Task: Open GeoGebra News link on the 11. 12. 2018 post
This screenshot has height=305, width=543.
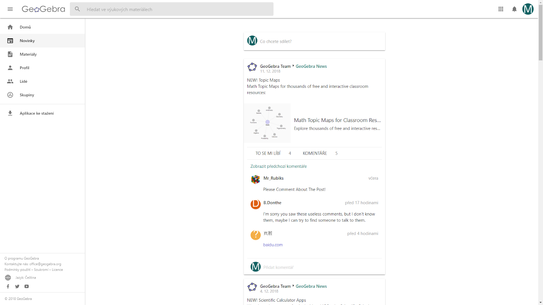Action: tap(311, 66)
